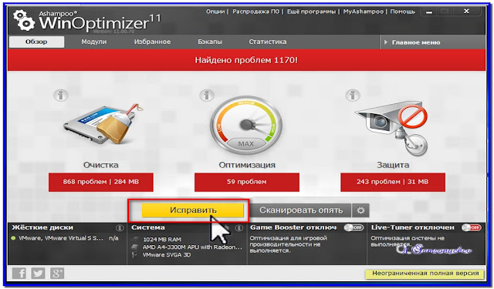The width and height of the screenshot is (494, 289).
Task: Click the AMD A4-3300M APU entry
Action: pos(192,247)
